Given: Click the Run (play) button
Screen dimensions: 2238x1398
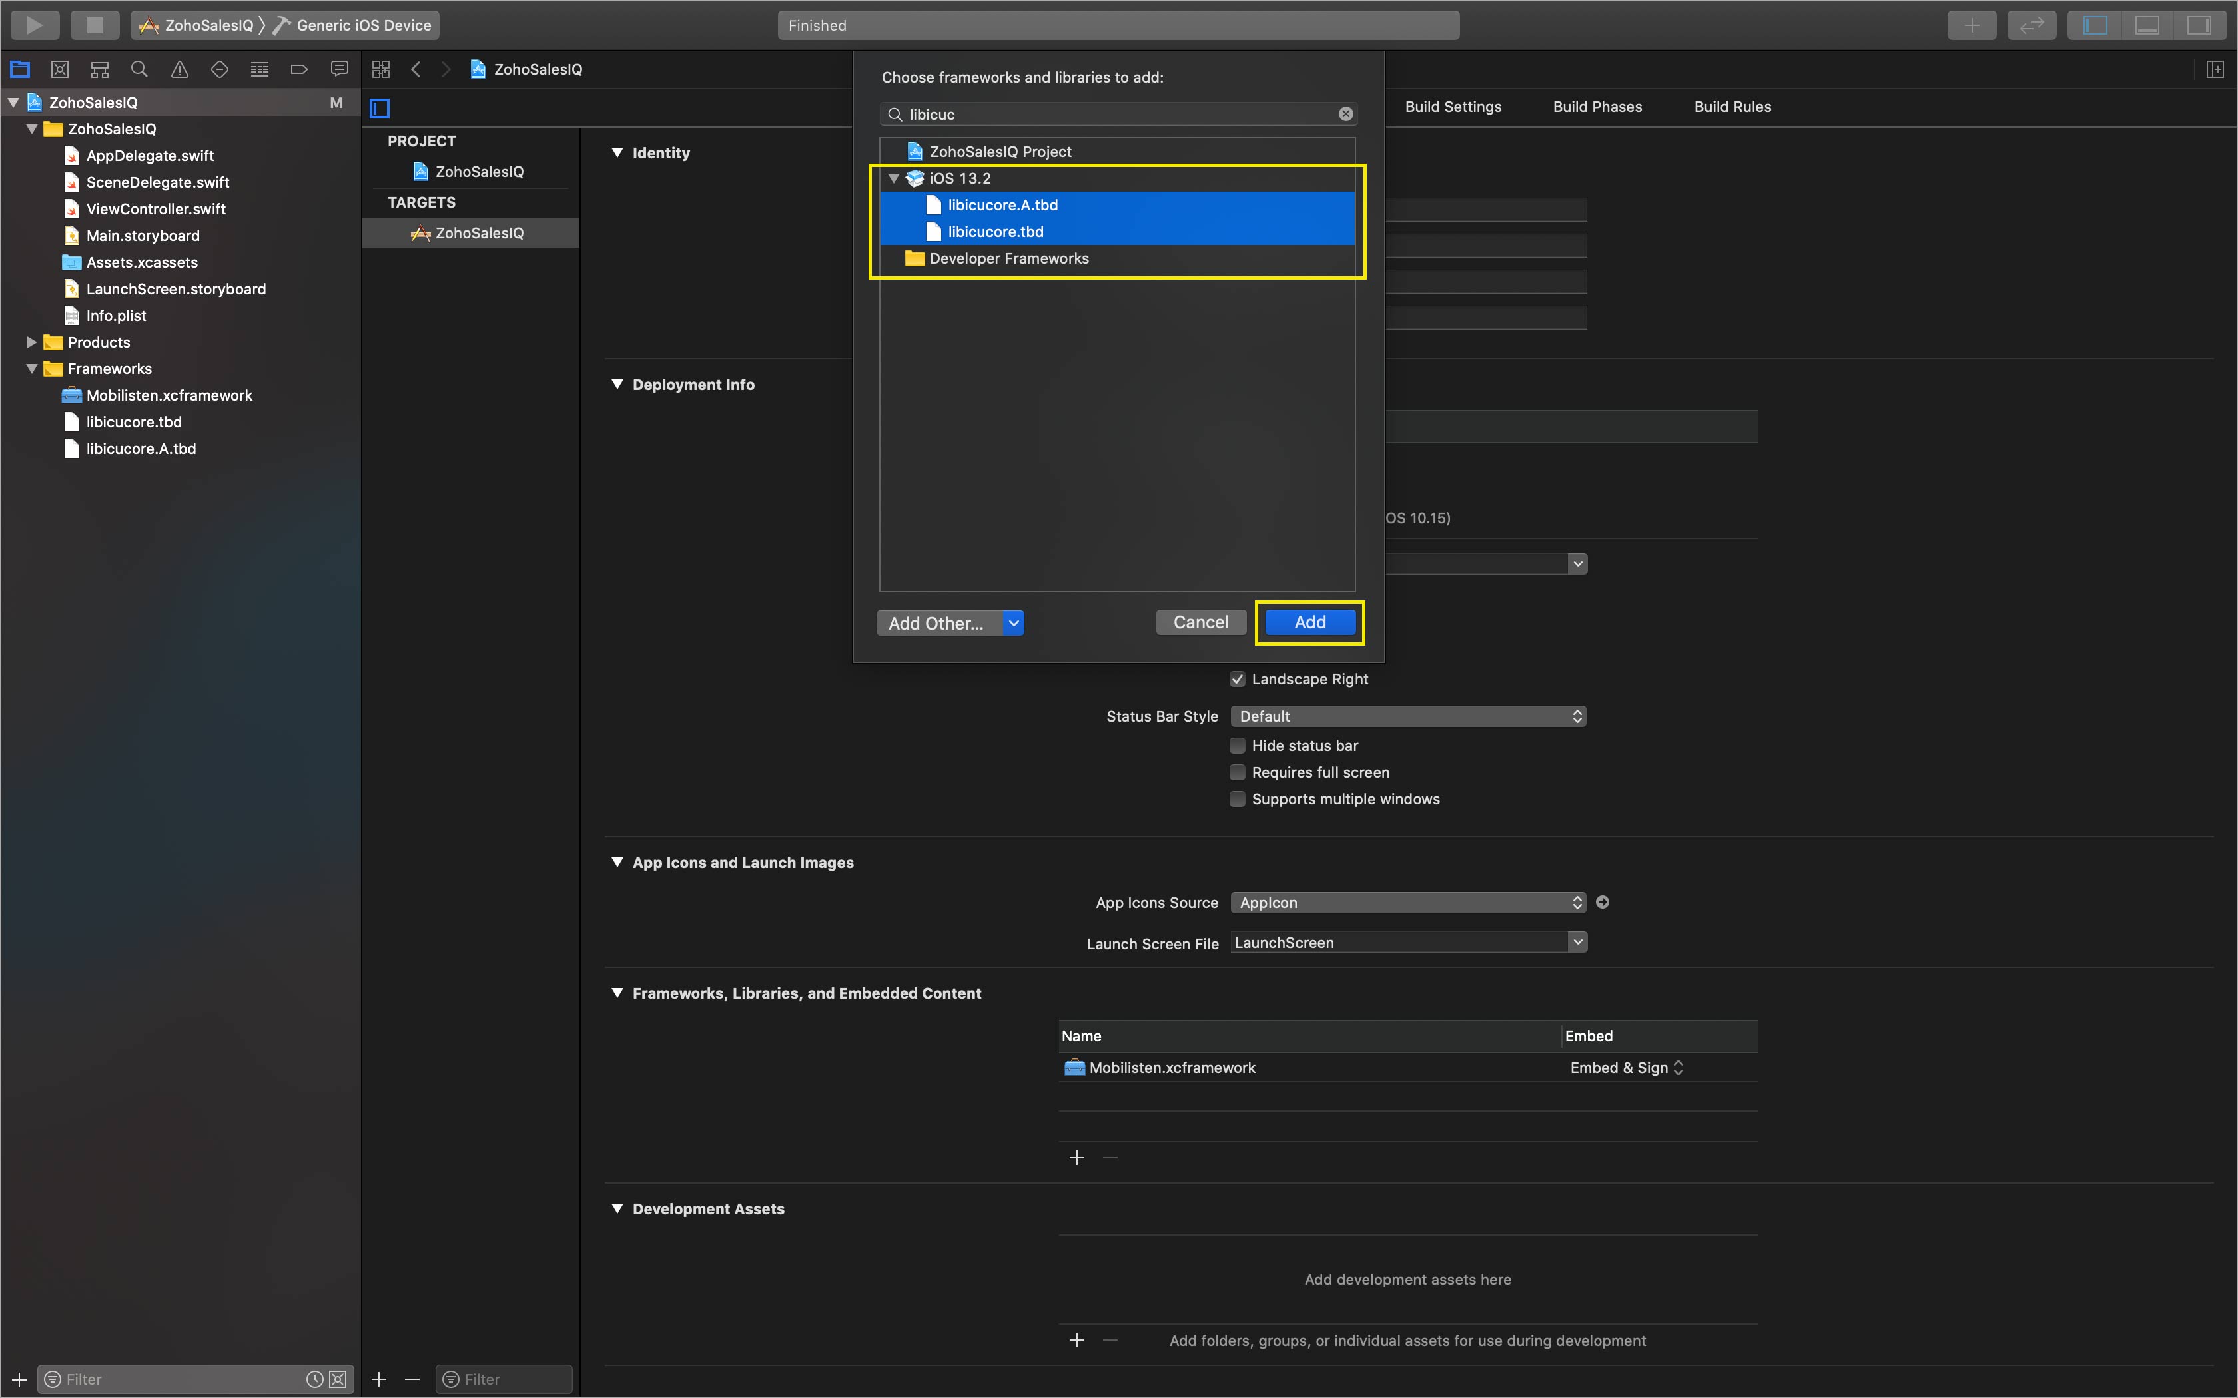Looking at the screenshot, I should 34,25.
